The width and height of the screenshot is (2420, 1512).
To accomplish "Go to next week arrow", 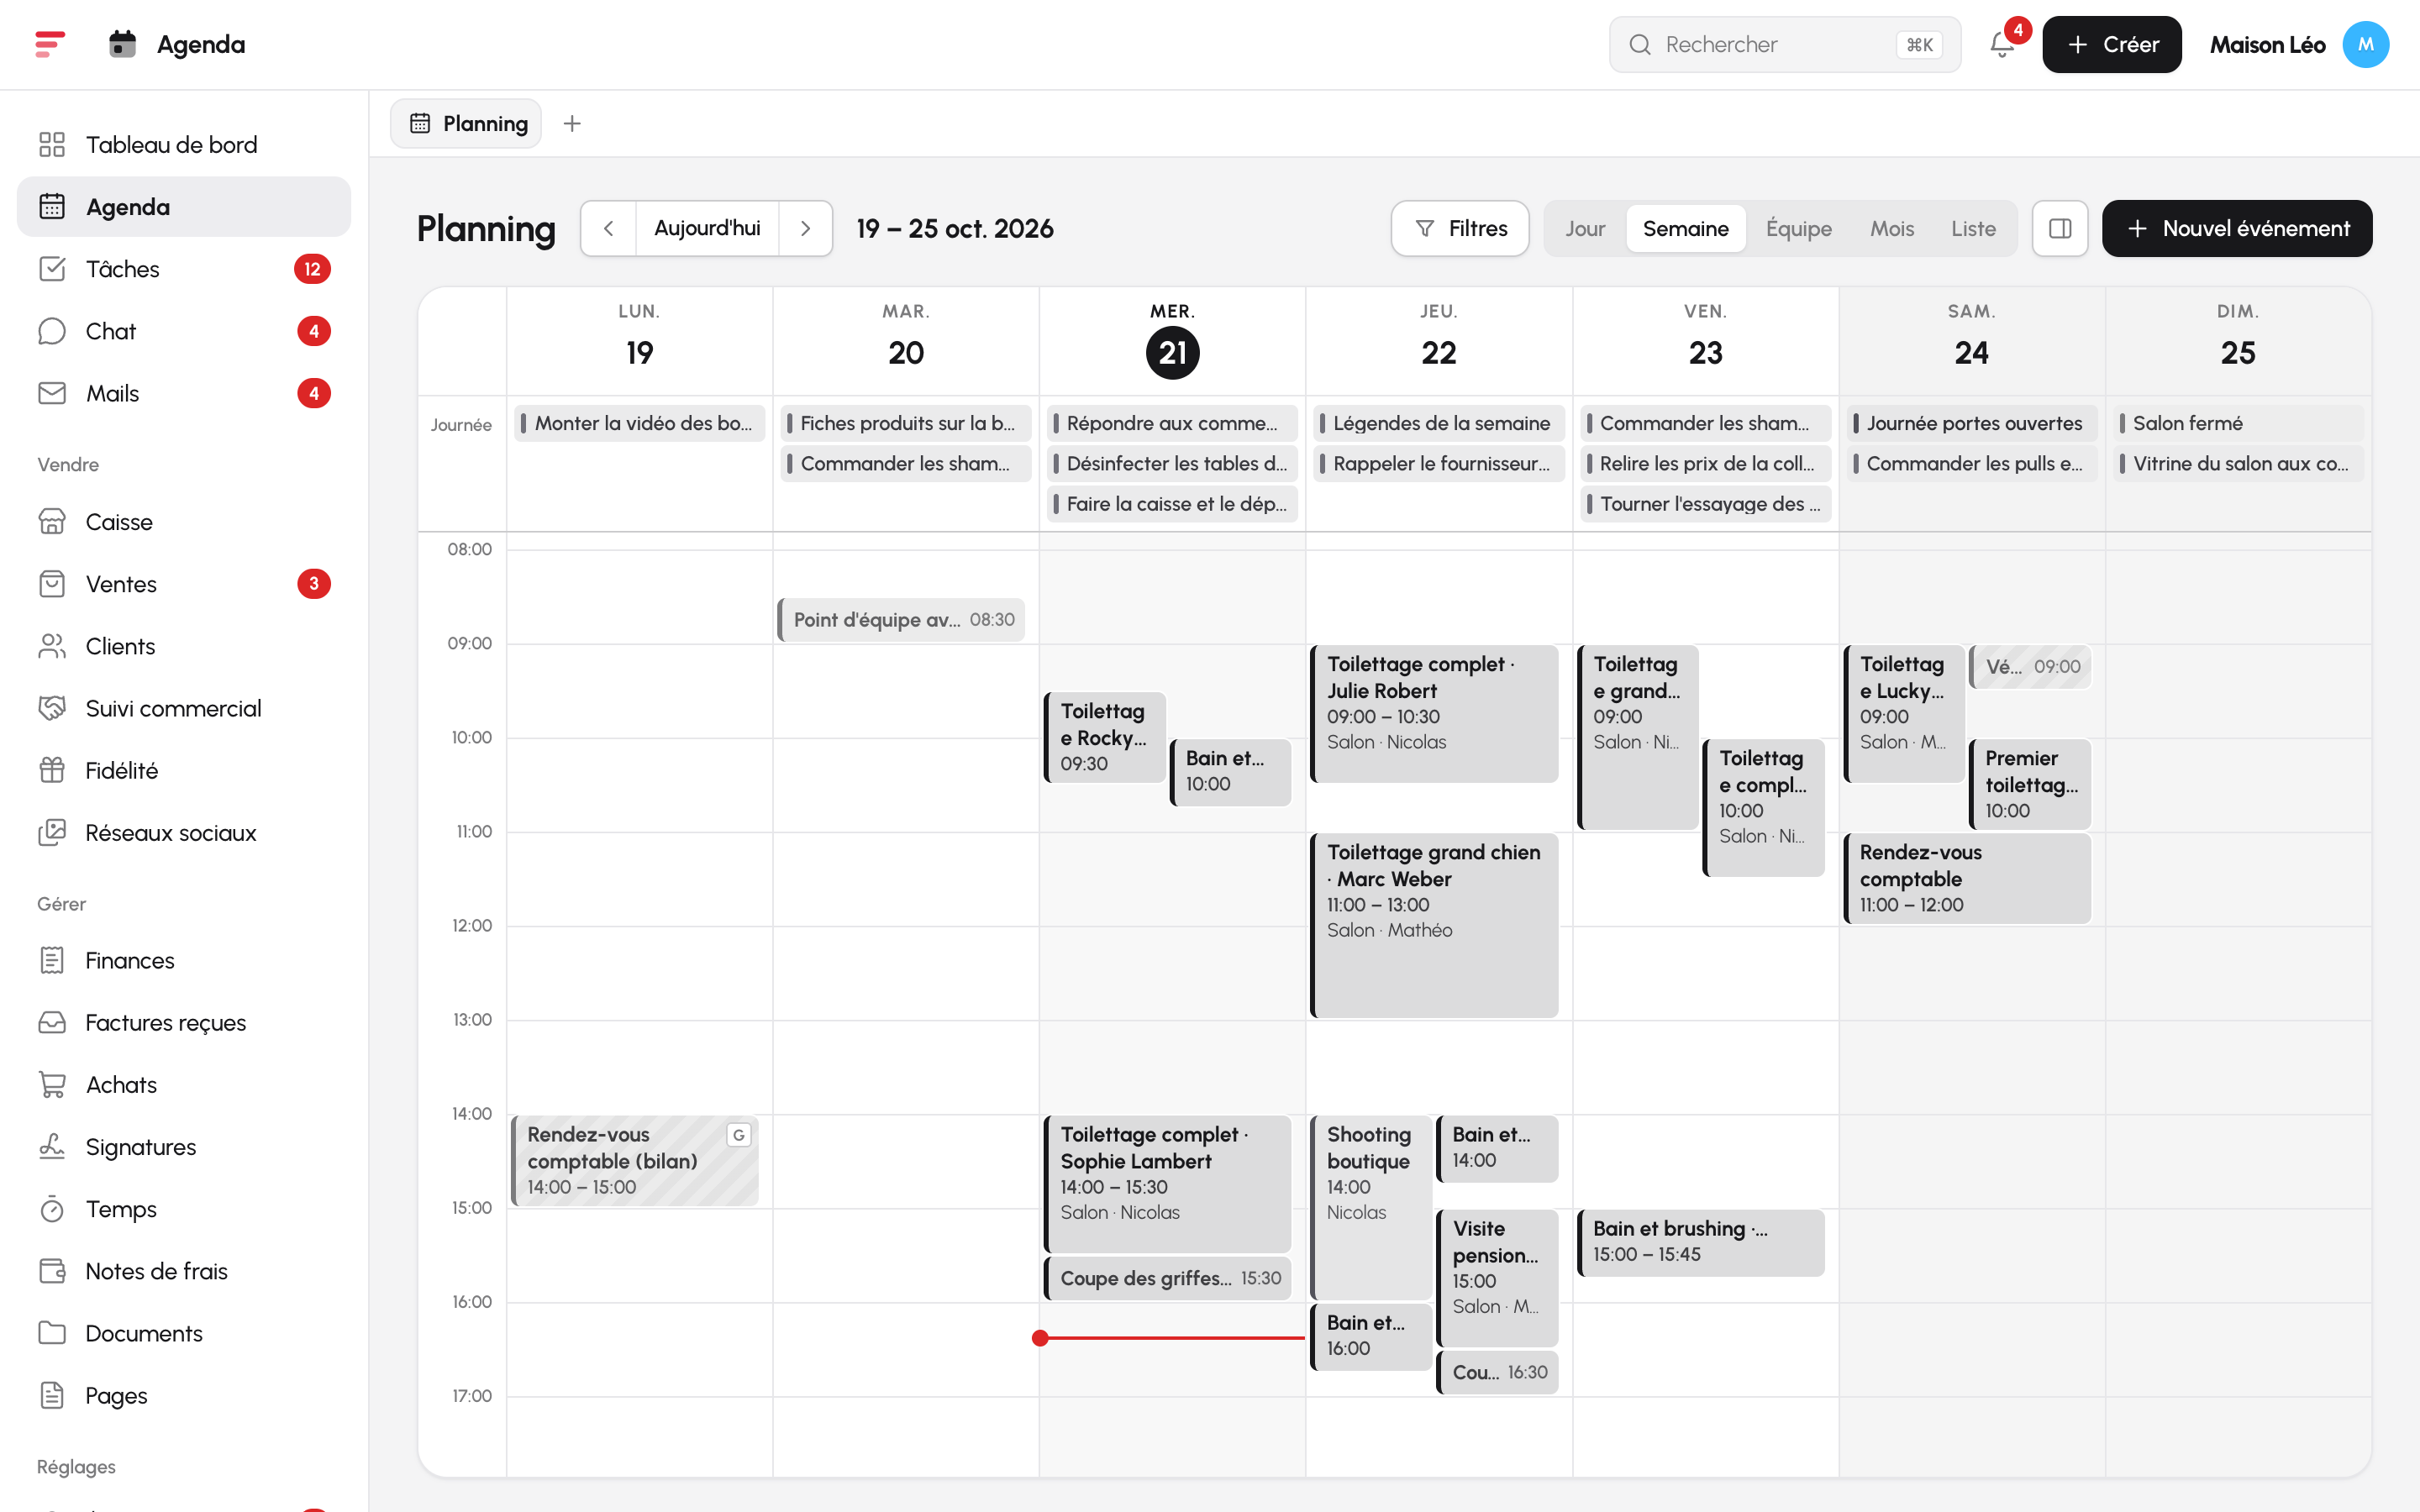I will pyautogui.click(x=805, y=228).
